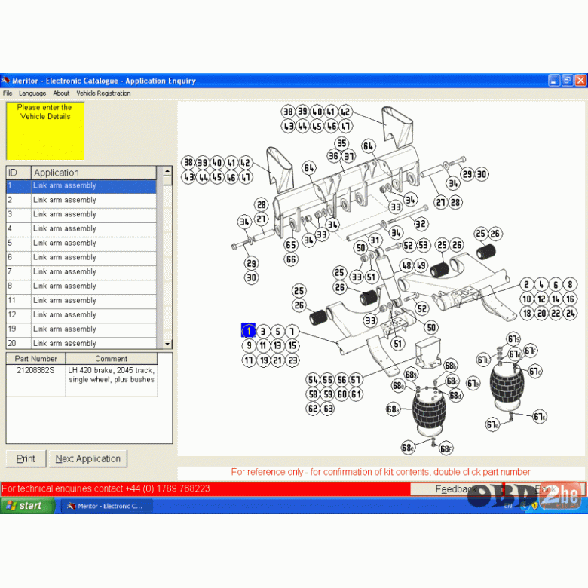Image resolution: width=588 pixels, height=588 pixels.
Task: Select Link arm assembly row ID 20
Action: [81, 343]
